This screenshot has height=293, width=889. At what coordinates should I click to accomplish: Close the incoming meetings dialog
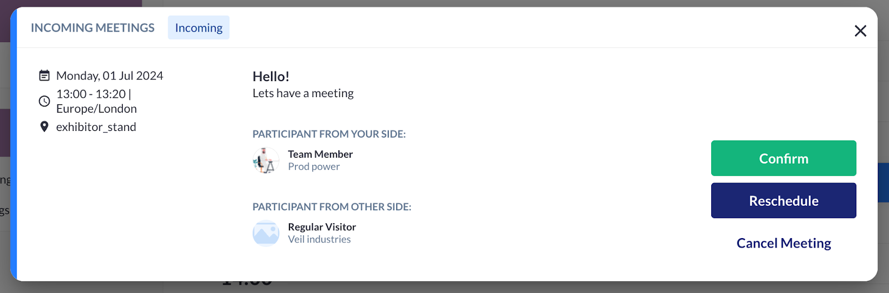coord(860,31)
